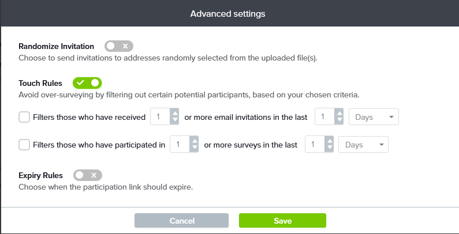The height and width of the screenshot is (234, 459).
Task: Decrease the email invitations period stepper
Action: point(339,121)
